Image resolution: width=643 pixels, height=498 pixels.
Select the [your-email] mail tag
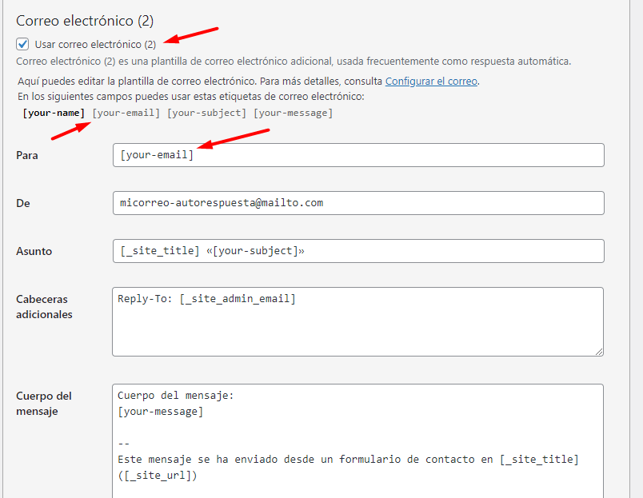click(x=126, y=113)
